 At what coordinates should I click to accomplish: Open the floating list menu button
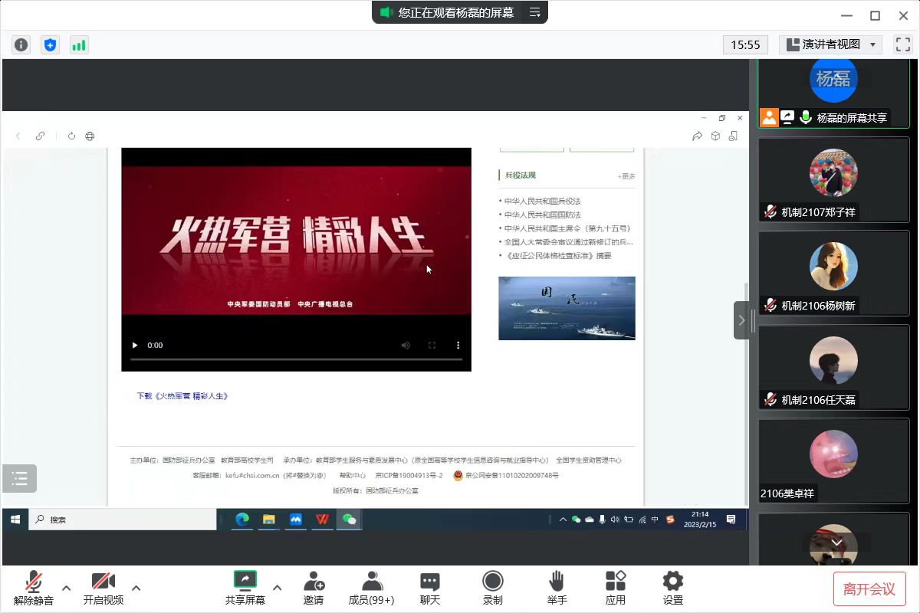point(19,478)
